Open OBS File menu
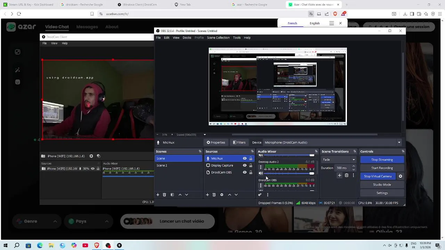 (158, 37)
